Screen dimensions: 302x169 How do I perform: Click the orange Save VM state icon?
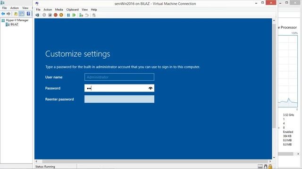click(x=61, y=15)
